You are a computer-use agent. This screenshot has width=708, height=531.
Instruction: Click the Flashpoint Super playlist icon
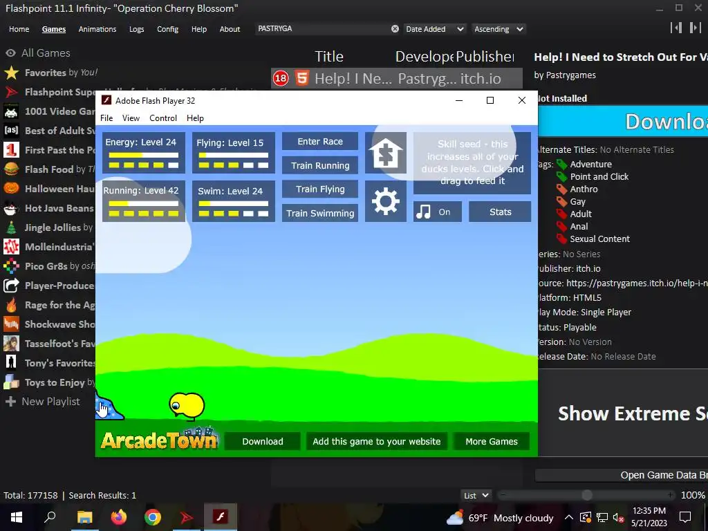[11, 92]
